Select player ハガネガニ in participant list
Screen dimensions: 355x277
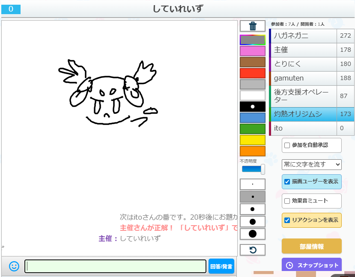303,36
